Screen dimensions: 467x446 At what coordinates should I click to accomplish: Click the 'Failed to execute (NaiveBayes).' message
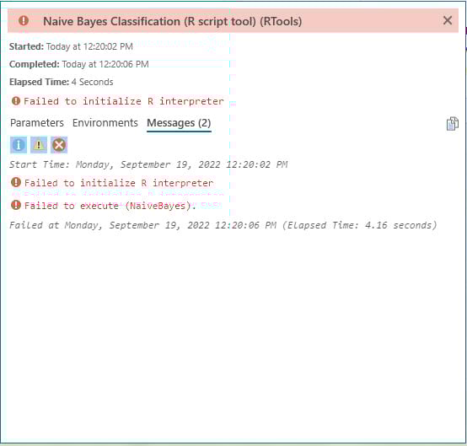[x=110, y=206]
